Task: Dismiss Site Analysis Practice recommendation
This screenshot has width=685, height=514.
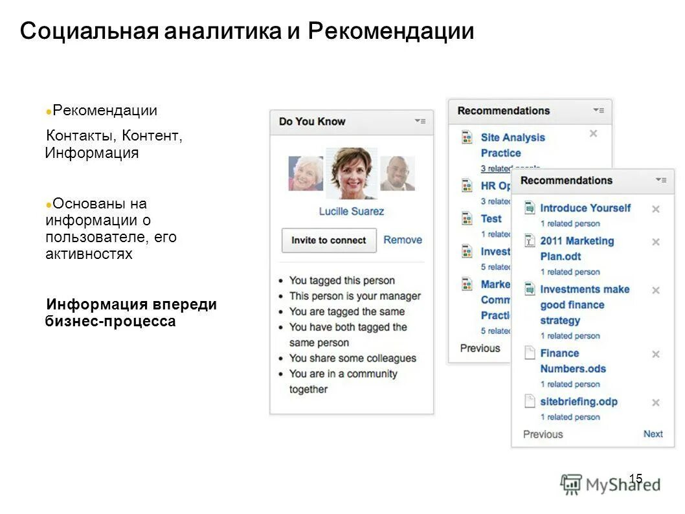Action: (x=593, y=133)
